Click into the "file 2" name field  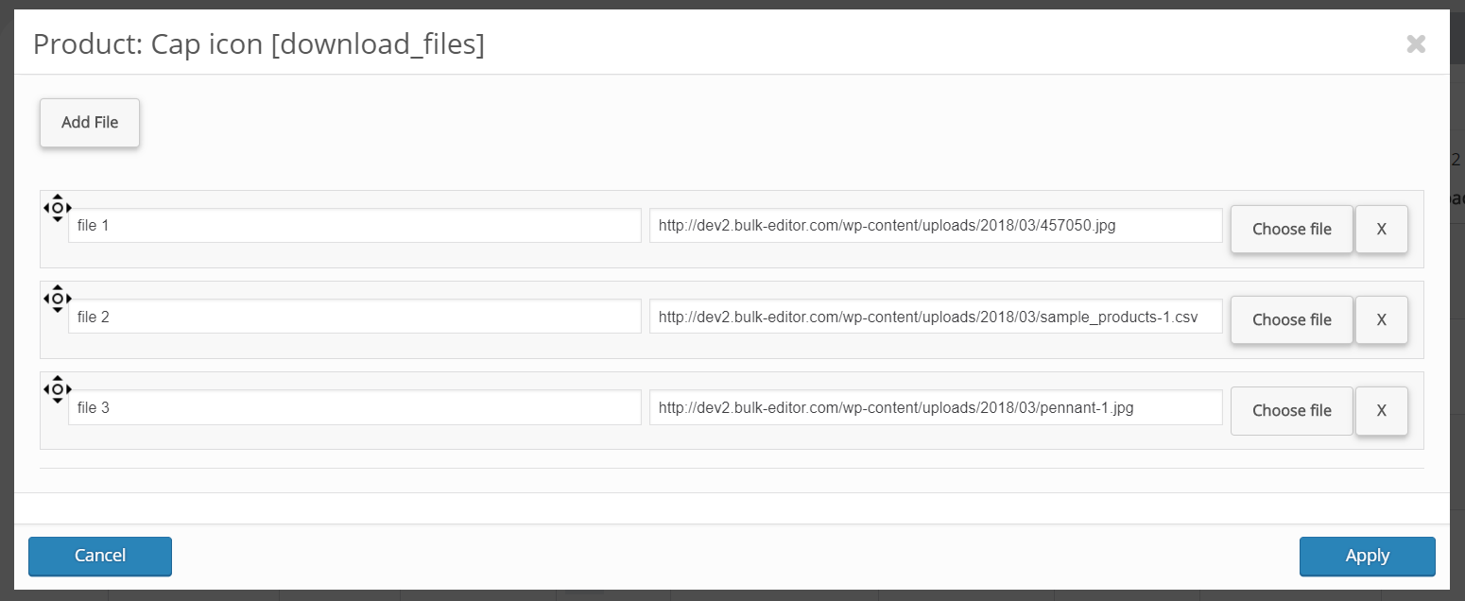coord(354,317)
